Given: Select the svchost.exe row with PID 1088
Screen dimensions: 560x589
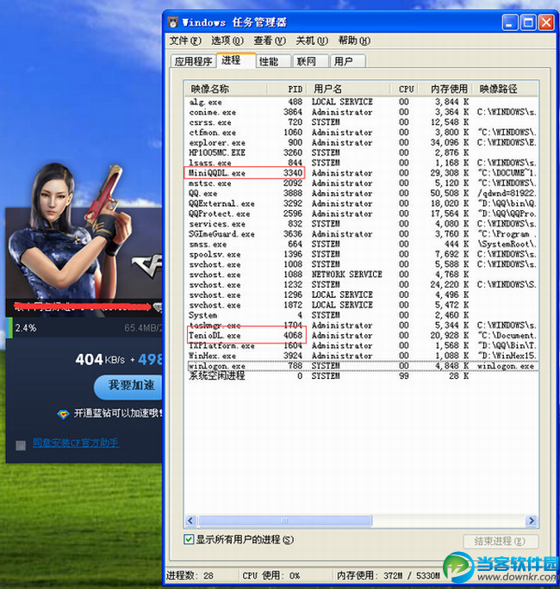Looking at the screenshot, I should pos(362,274).
